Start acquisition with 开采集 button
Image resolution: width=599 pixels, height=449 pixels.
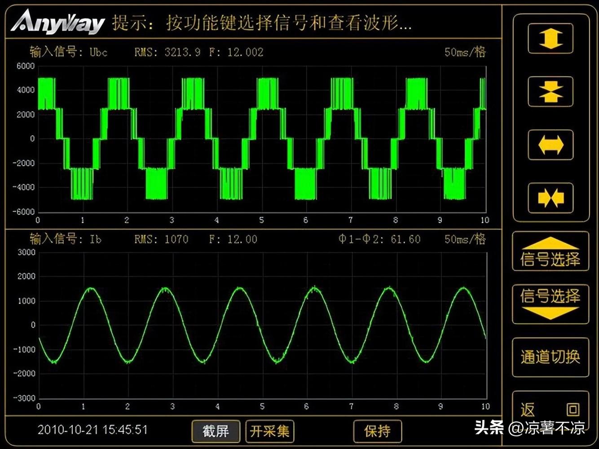click(x=270, y=431)
